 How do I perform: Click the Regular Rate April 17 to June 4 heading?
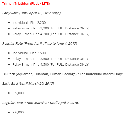coord(40,44)
